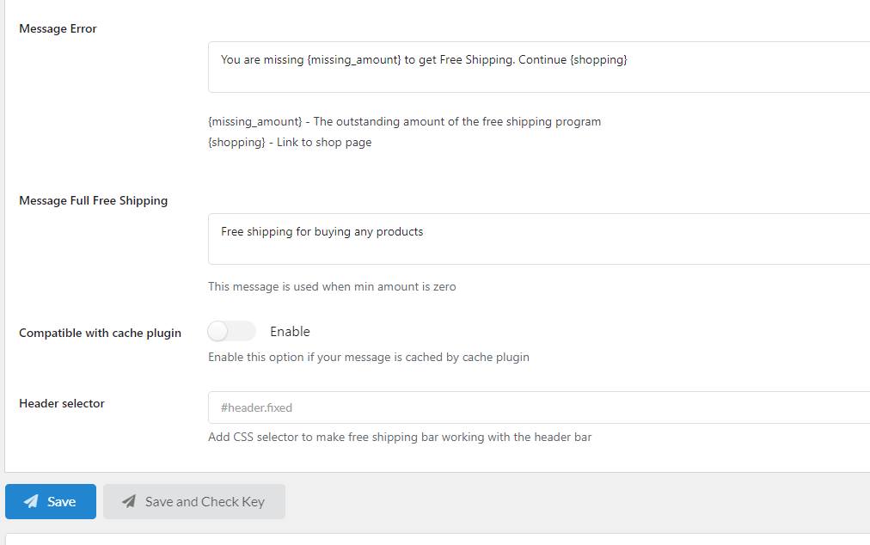Click the Header selector label

[x=62, y=403]
